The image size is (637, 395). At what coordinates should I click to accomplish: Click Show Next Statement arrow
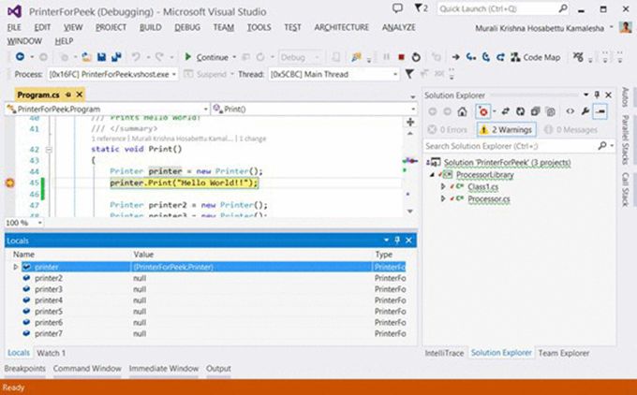456,57
